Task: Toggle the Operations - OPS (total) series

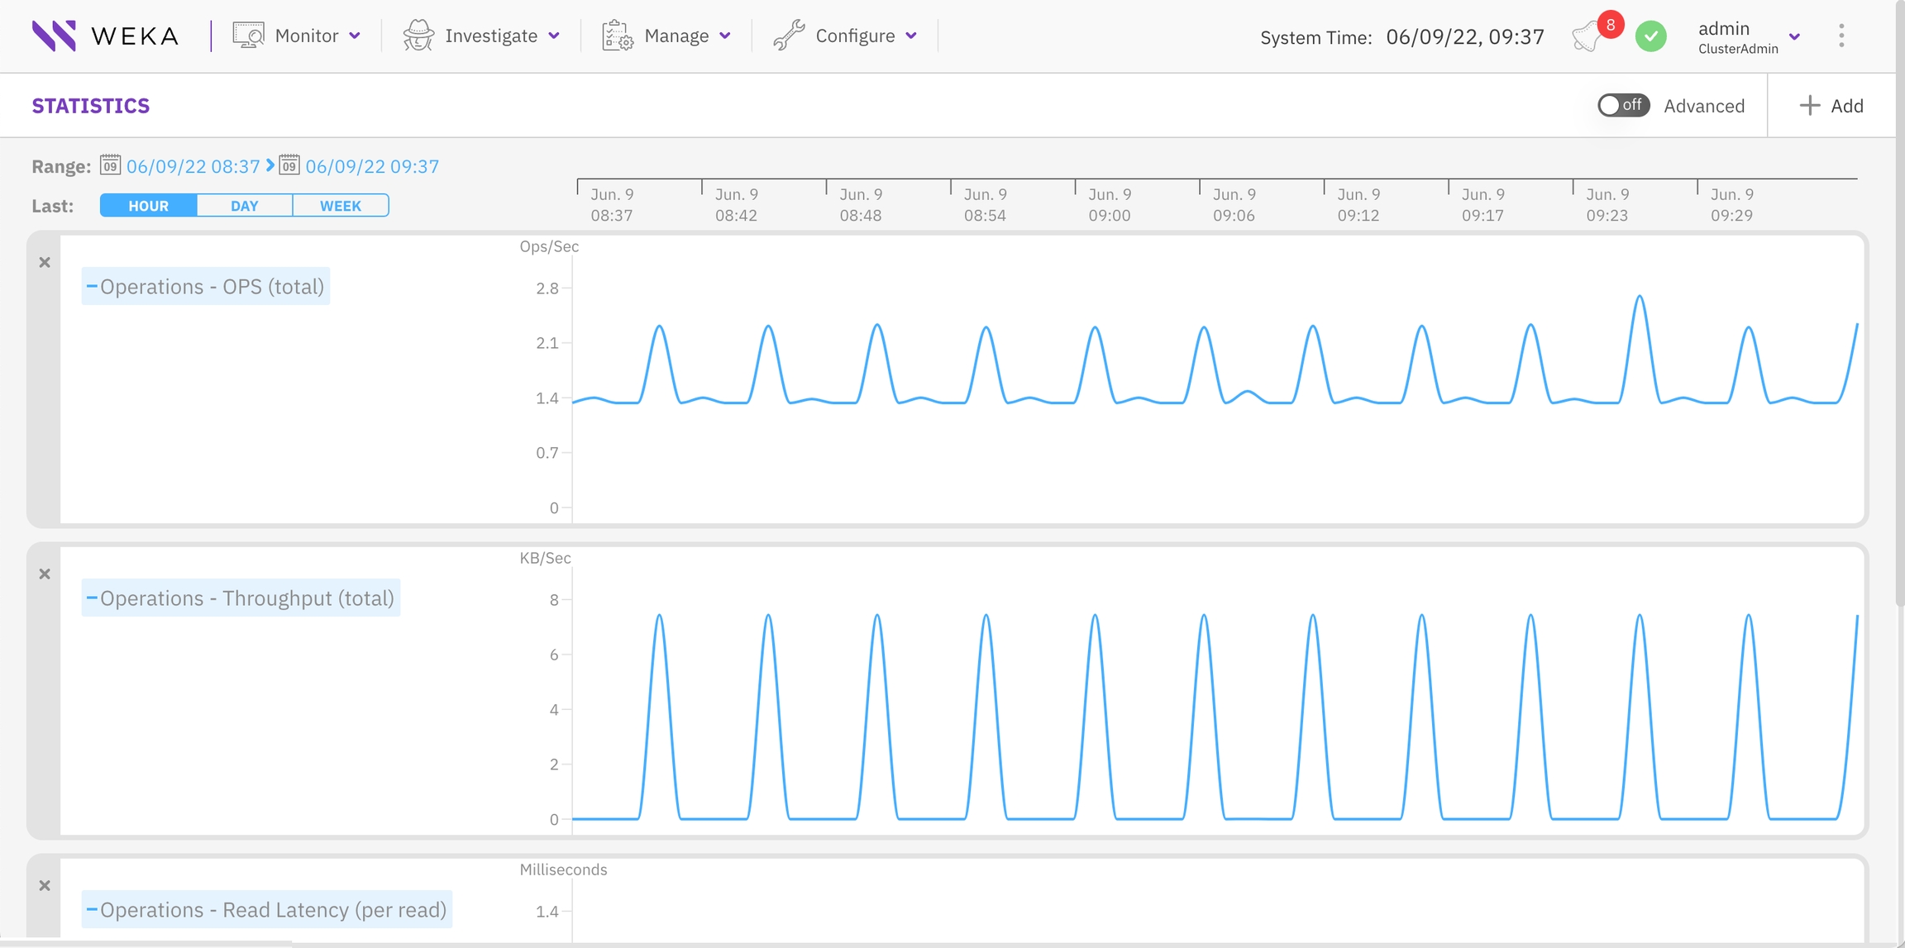Action: [205, 287]
